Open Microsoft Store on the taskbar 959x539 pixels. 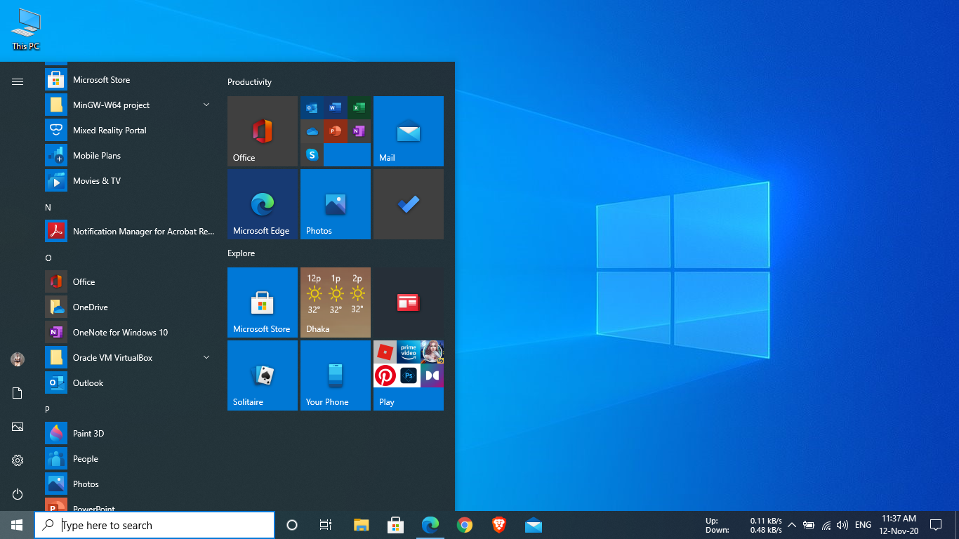pyautogui.click(x=395, y=525)
